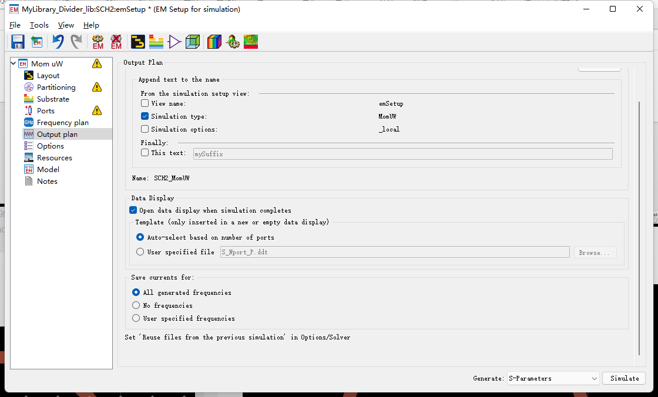Screen dimensions: 658x397
Task: Click the mySuffix text field
Action: [x=402, y=154]
